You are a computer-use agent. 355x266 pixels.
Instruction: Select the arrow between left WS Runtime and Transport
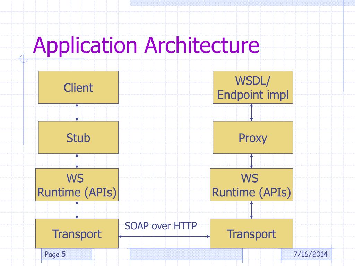(77, 210)
